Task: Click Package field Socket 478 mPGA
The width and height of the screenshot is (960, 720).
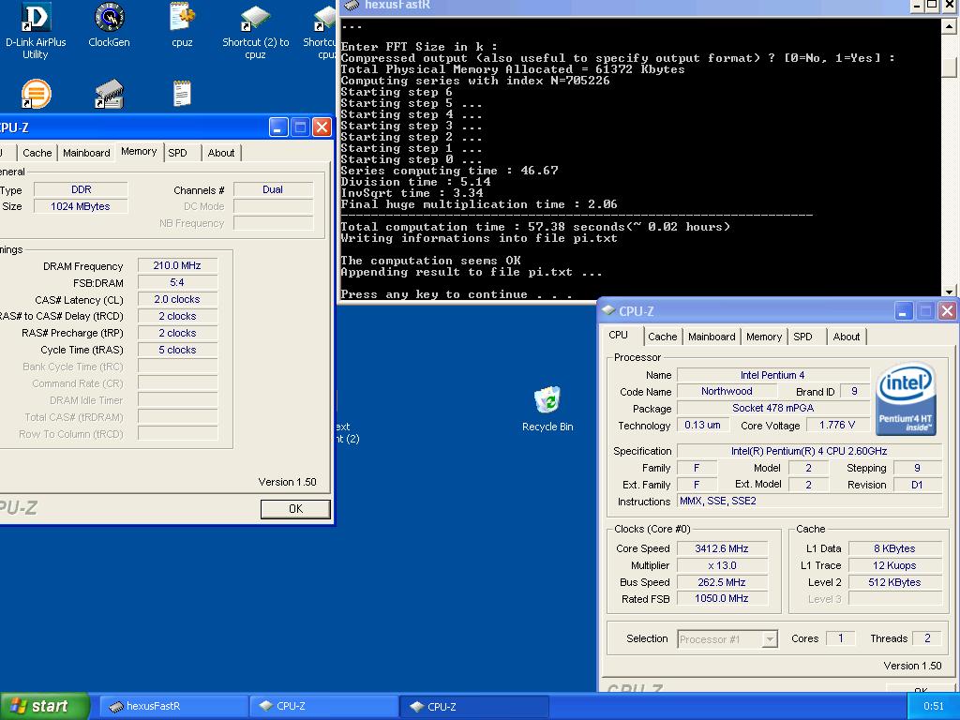Action: [x=773, y=409]
